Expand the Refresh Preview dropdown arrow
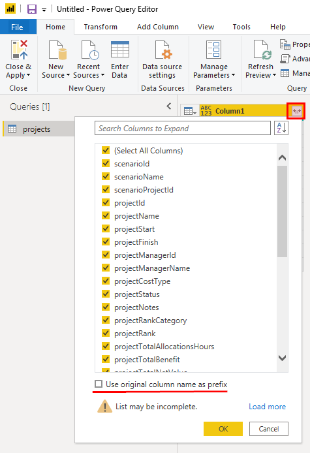Image resolution: width=310 pixels, height=453 pixels. pyautogui.click(x=274, y=75)
